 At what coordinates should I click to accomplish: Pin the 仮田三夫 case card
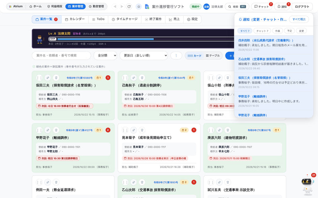tap(48, 78)
